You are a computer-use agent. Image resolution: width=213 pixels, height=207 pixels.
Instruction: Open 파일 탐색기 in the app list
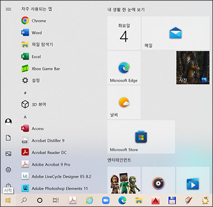pos(37,45)
